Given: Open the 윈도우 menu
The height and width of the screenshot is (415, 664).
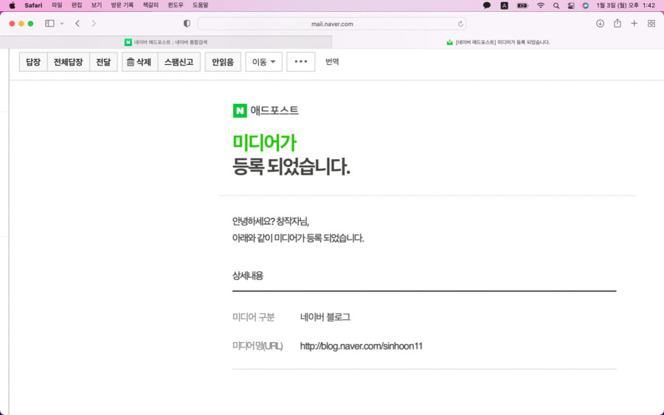Looking at the screenshot, I should click(x=176, y=5).
